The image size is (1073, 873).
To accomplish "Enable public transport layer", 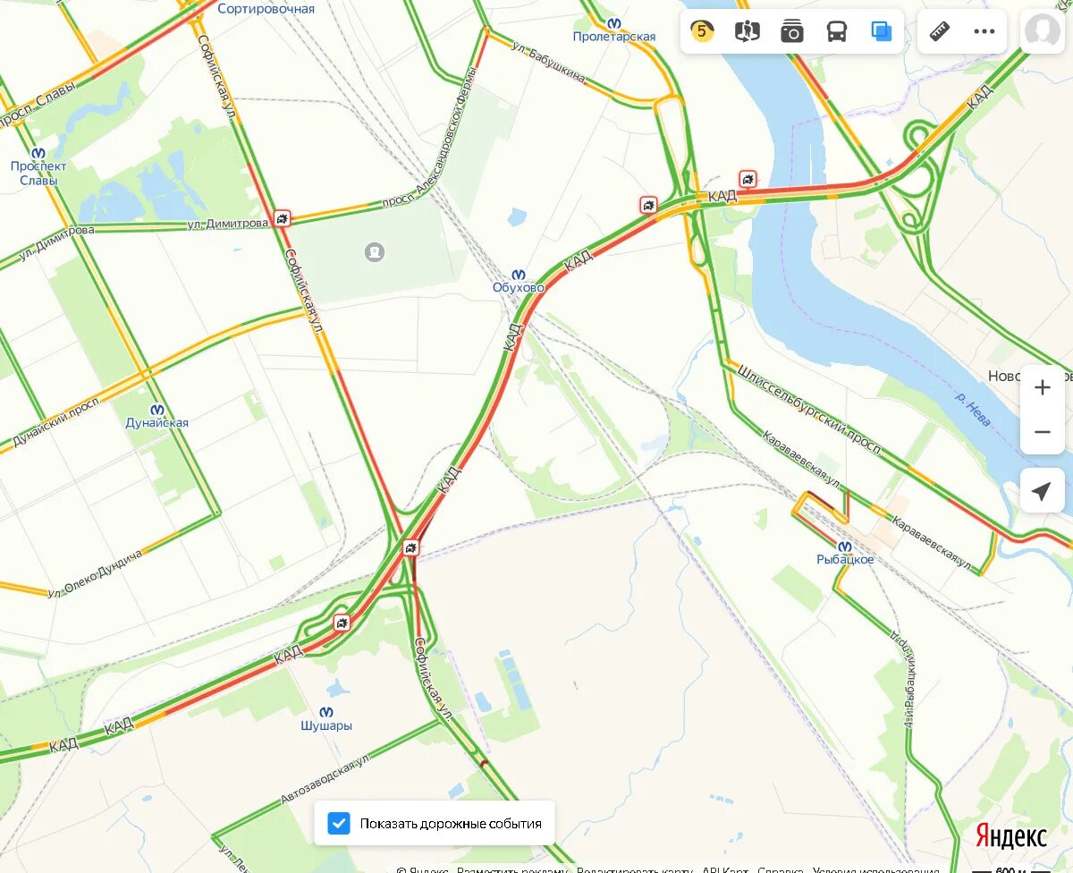I will [836, 31].
